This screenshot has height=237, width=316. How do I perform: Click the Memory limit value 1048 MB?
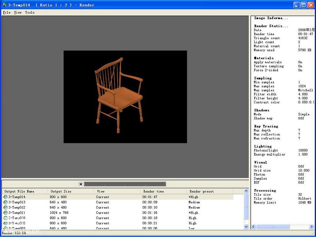pos(305,203)
